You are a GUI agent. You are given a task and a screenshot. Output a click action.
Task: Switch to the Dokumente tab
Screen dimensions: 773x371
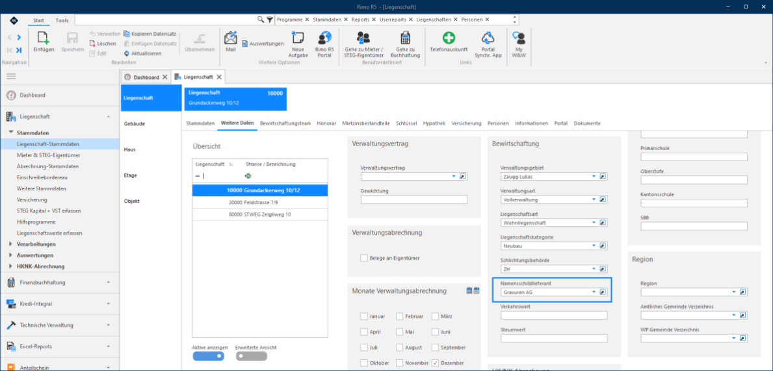[587, 123]
